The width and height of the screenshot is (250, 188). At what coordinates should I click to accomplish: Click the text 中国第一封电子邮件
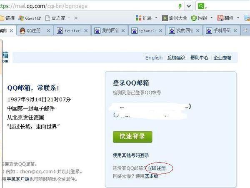[31, 108]
